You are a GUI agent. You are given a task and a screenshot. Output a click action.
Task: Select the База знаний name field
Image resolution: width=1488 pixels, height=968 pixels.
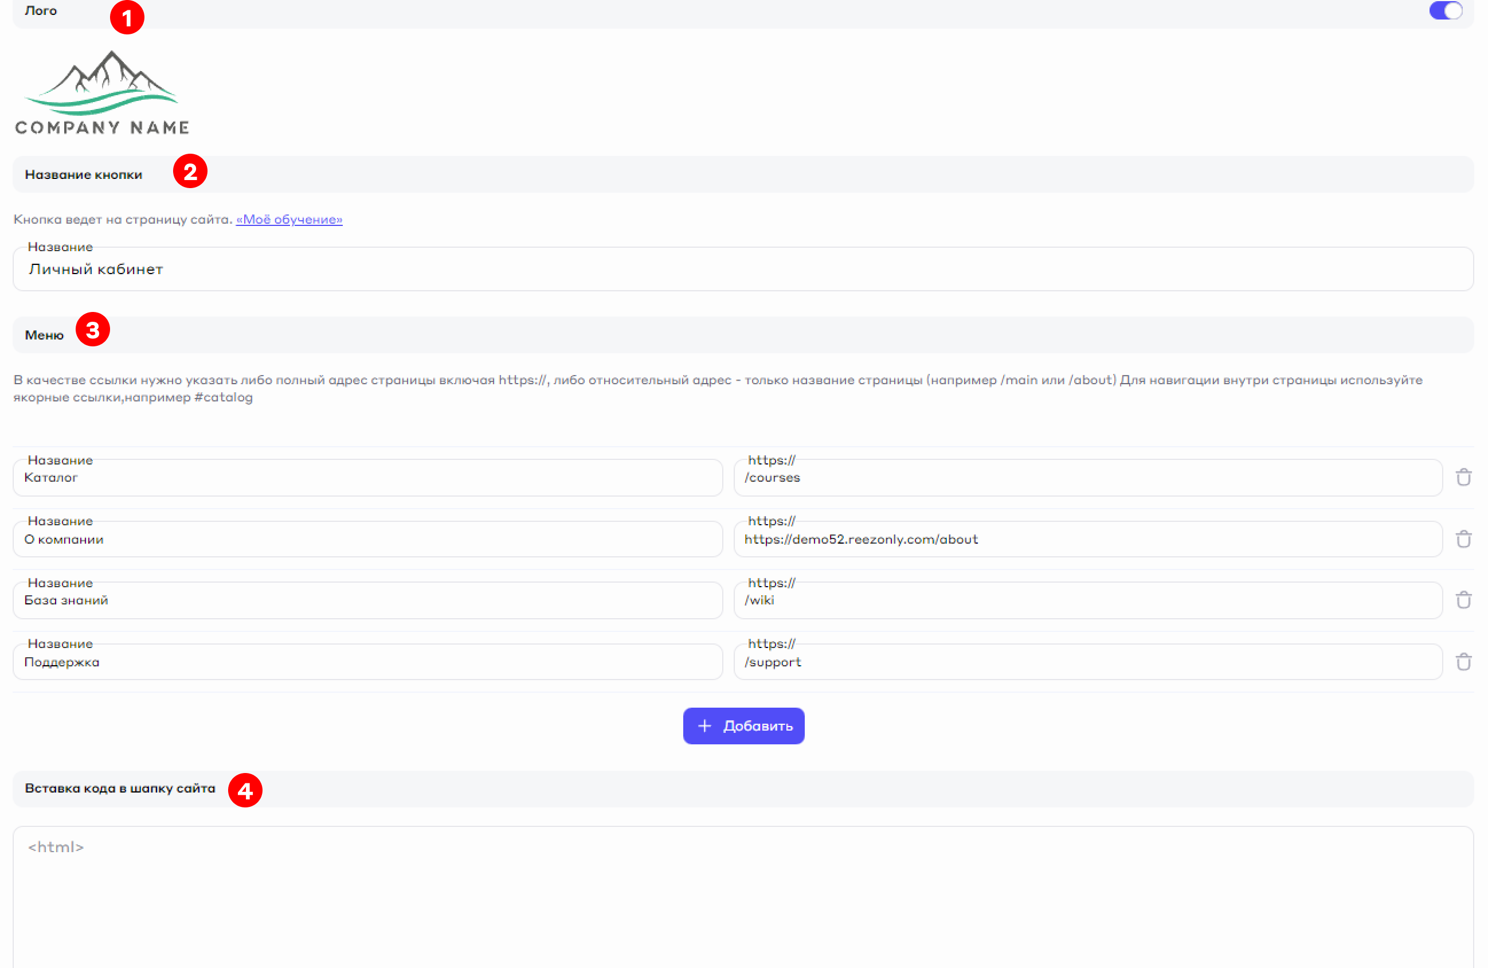pyautogui.click(x=367, y=600)
